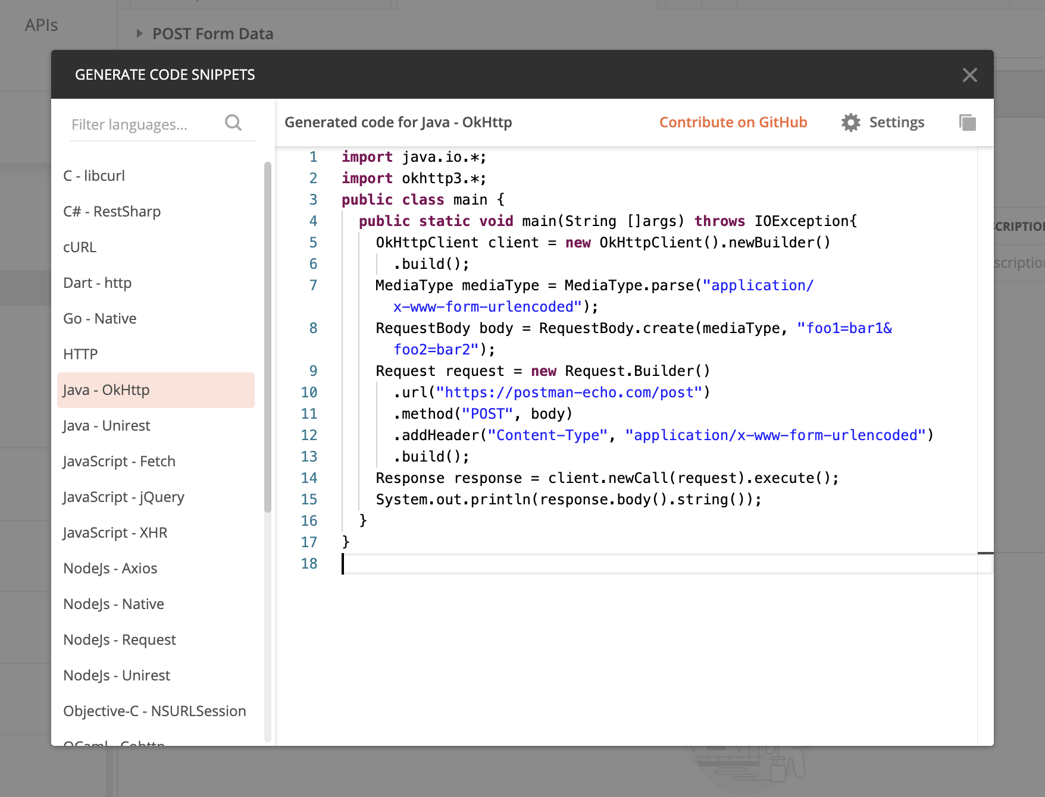Select the cURL language option

tap(79, 247)
